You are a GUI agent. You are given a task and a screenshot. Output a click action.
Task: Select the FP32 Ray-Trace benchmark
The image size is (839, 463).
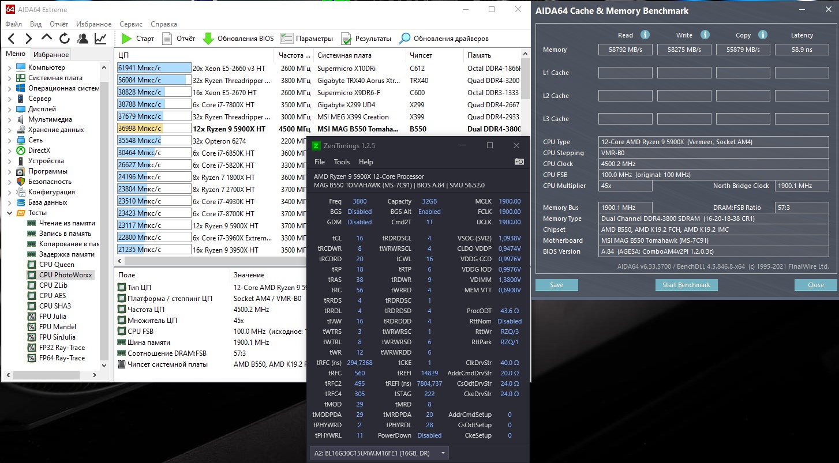(x=61, y=348)
